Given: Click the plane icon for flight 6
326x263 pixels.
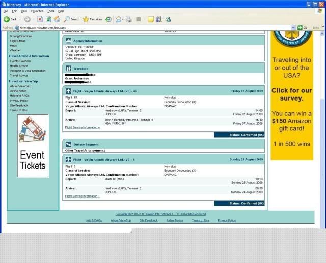Looking at the screenshot, I should coord(68,159).
